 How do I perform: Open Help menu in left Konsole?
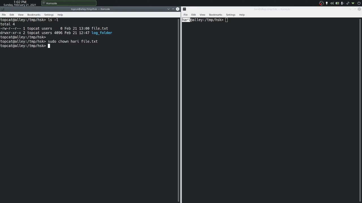click(60, 15)
